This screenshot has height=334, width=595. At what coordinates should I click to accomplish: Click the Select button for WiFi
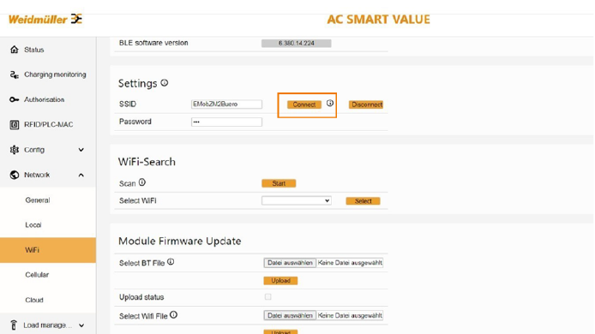(363, 201)
